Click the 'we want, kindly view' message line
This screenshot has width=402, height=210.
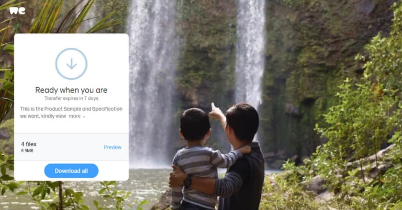43,116
